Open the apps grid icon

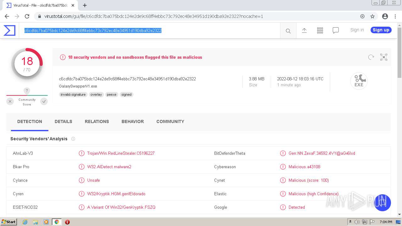tap(320, 30)
